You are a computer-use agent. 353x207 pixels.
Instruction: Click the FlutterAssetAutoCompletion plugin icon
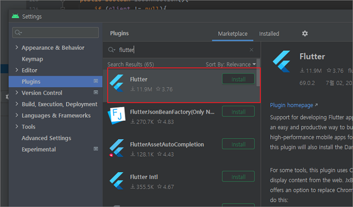point(117,148)
